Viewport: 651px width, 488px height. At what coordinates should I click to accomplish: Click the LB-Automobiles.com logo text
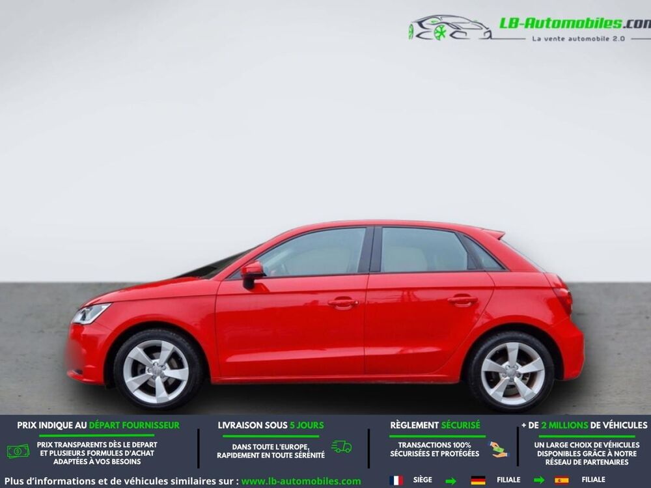tap(575, 23)
